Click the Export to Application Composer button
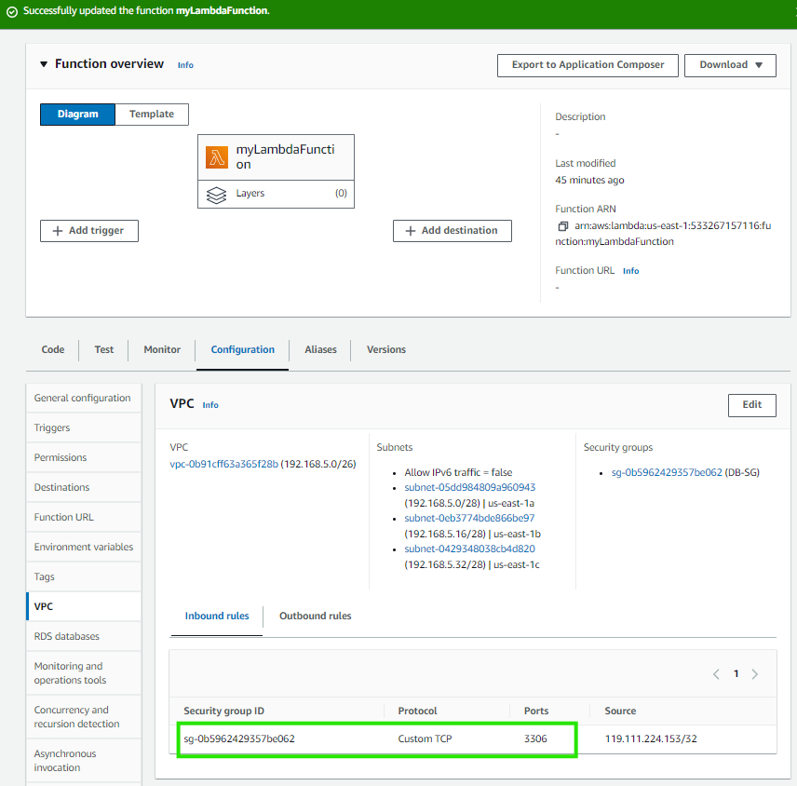This screenshot has width=797, height=786. (588, 65)
